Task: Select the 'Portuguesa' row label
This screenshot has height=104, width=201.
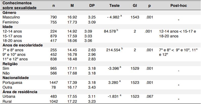Action: [x=12, y=83]
